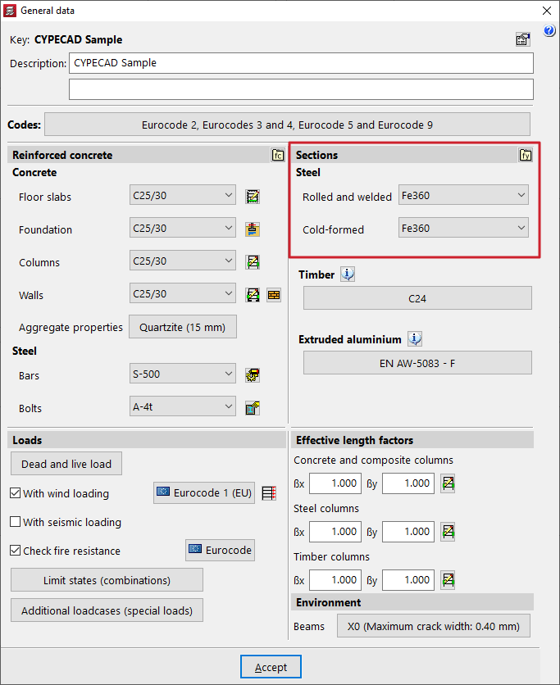Click the icon next to Bolts dropdown
The width and height of the screenshot is (560, 685).
click(x=253, y=408)
